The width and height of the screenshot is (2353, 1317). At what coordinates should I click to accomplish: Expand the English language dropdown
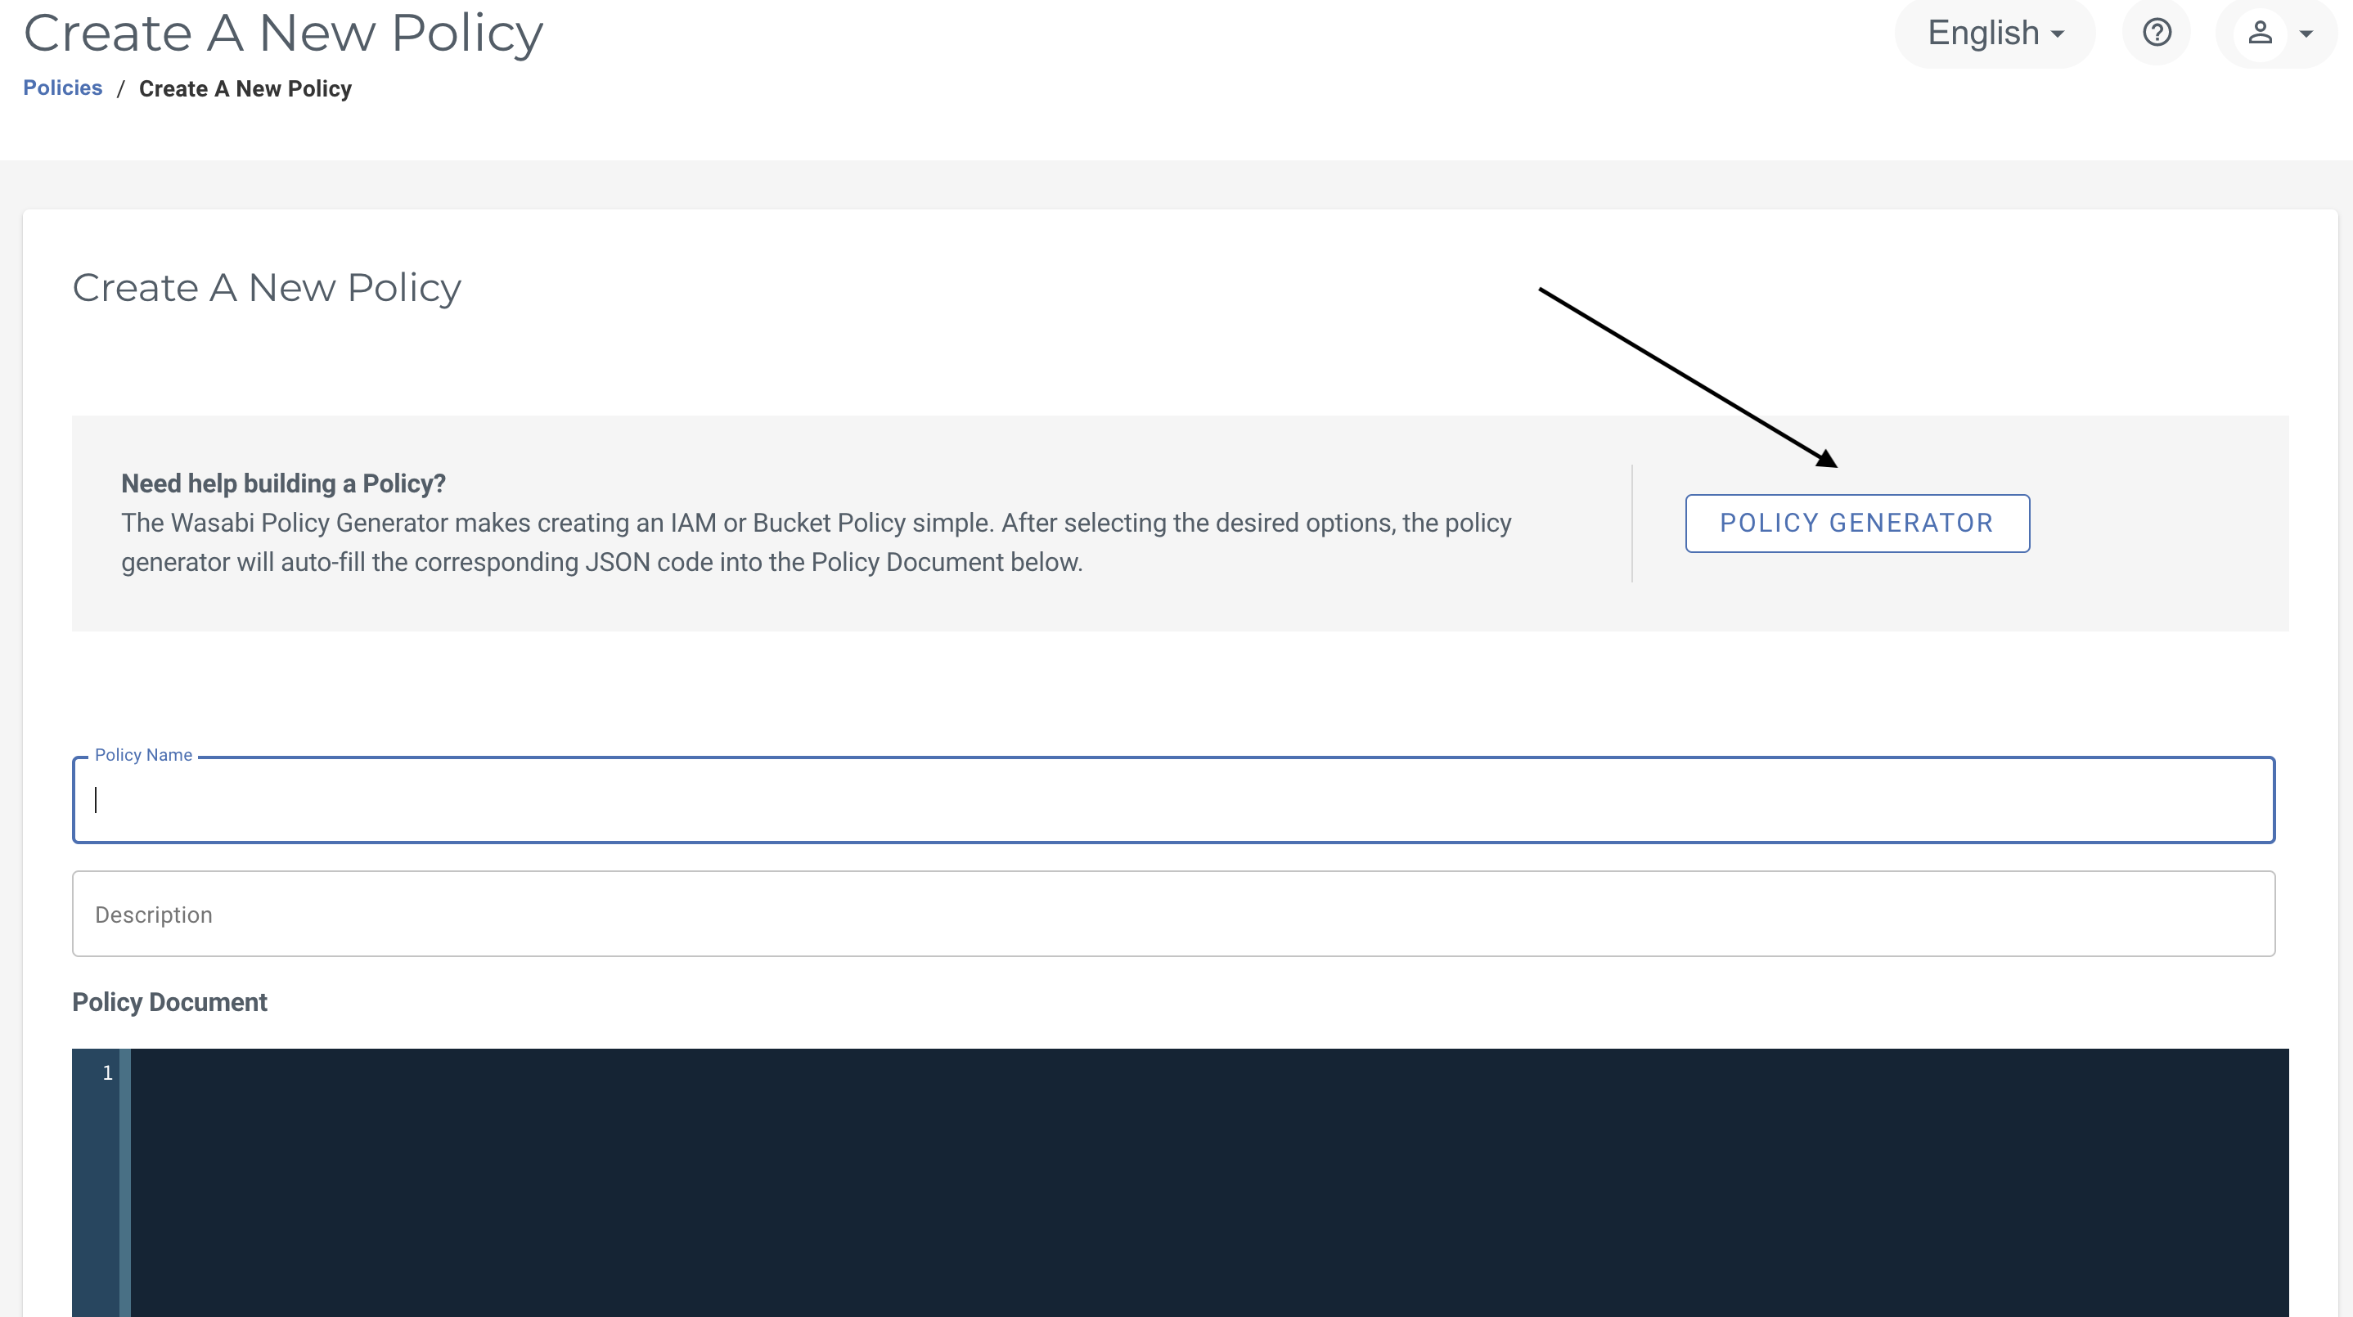pyautogui.click(x=1995, y=33)
